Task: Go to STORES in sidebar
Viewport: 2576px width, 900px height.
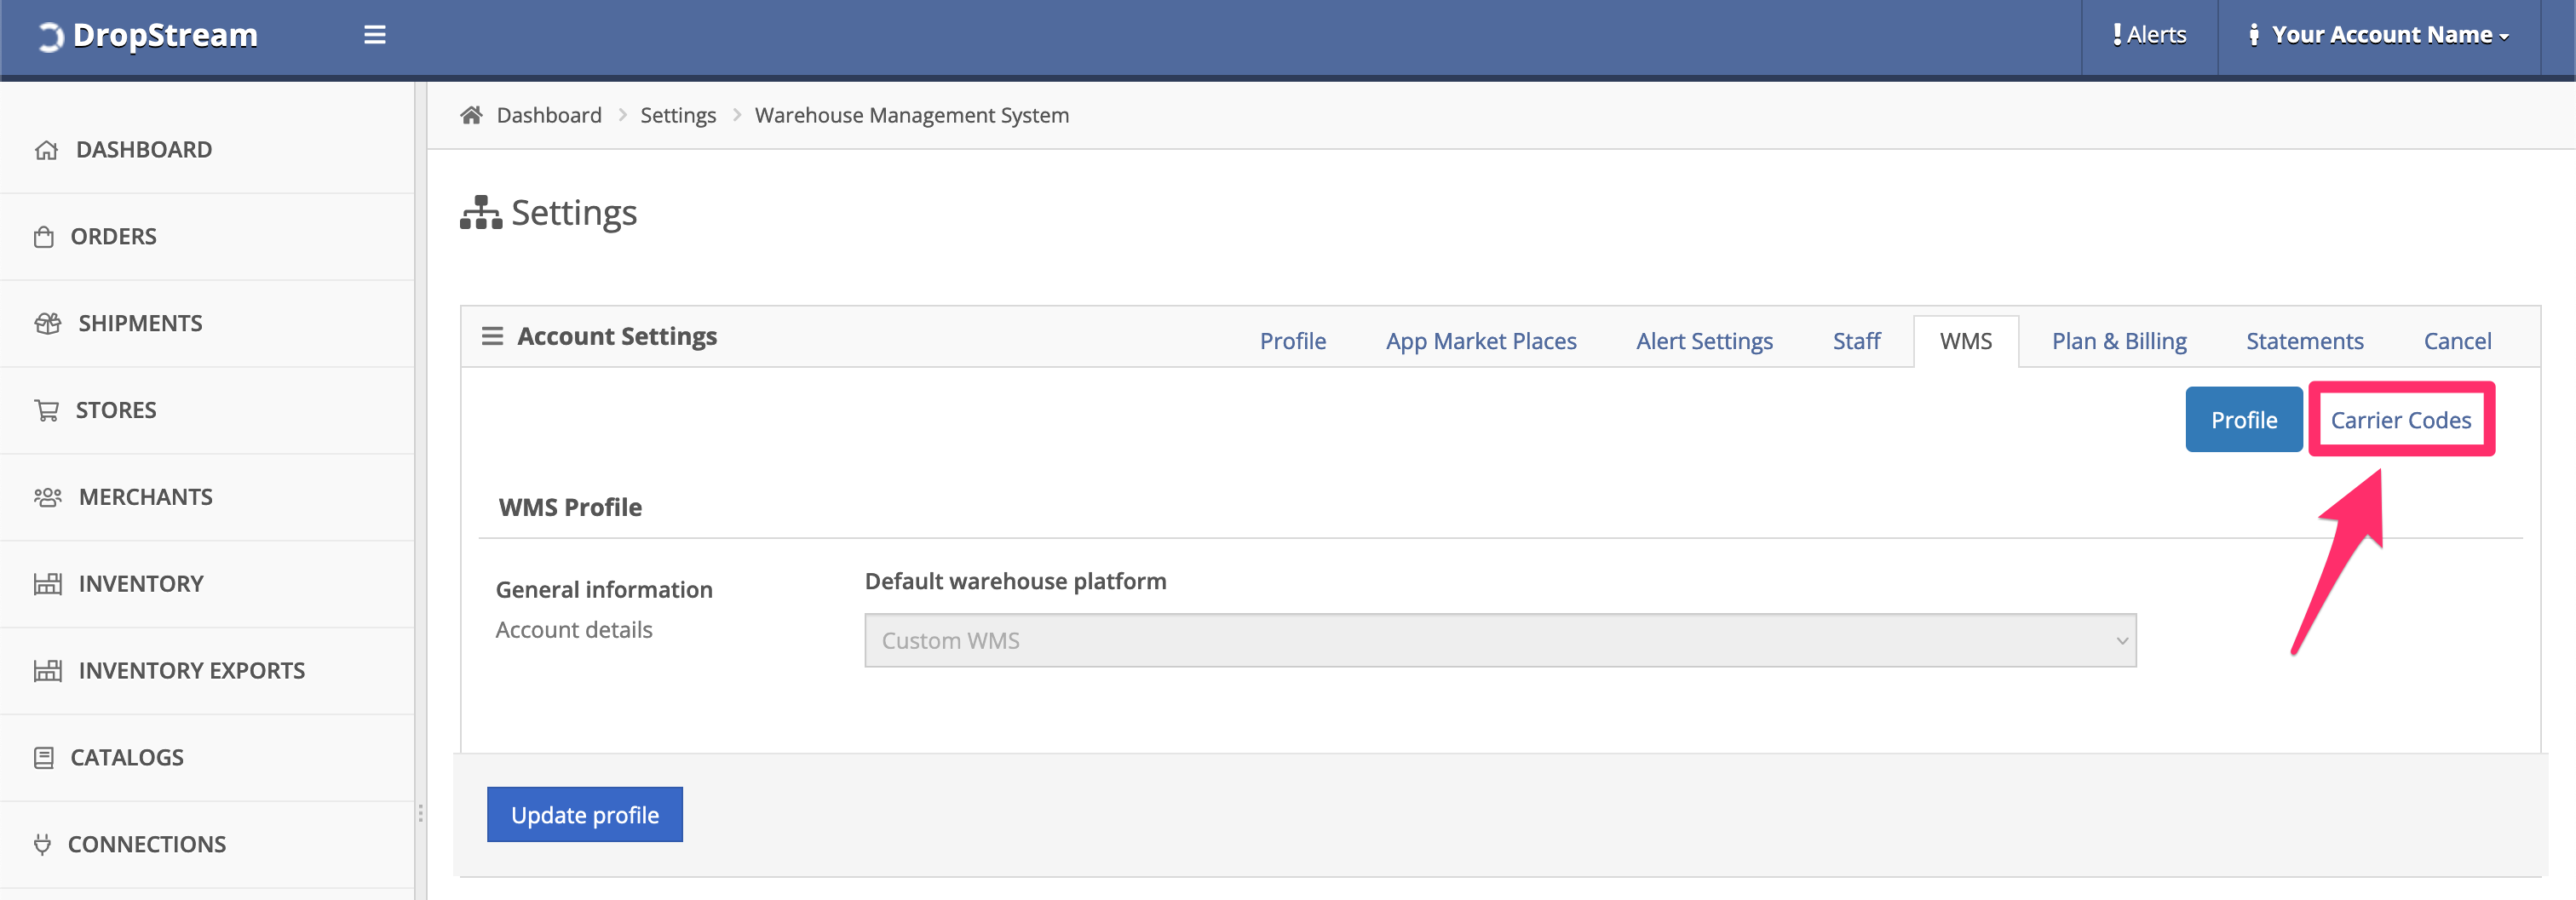Action: click(207, 411)
